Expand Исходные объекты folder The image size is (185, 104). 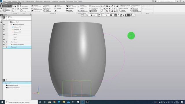coord(5,85)
